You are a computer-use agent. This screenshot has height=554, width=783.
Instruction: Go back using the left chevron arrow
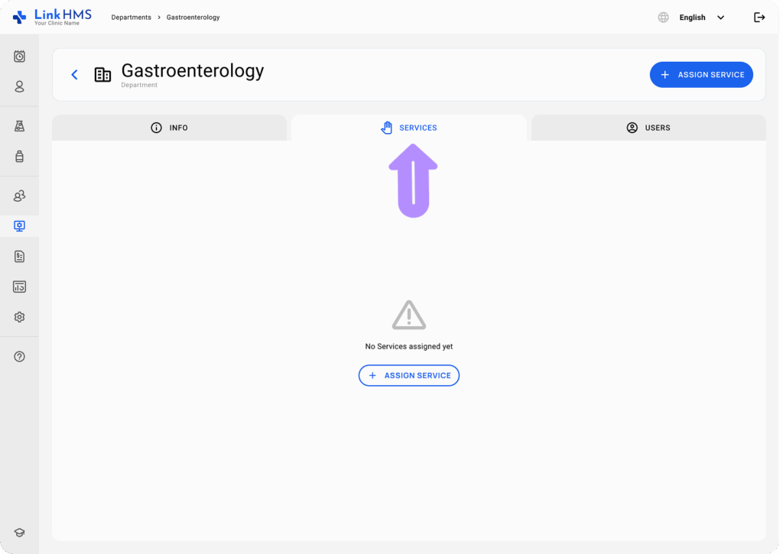pos(74,74)
